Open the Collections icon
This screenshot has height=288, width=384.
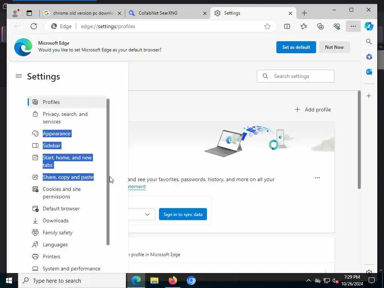320,26
